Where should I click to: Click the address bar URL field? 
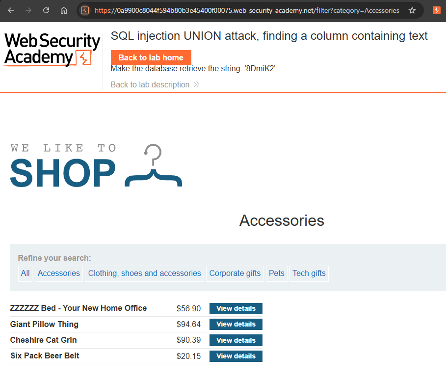[247, 10]
